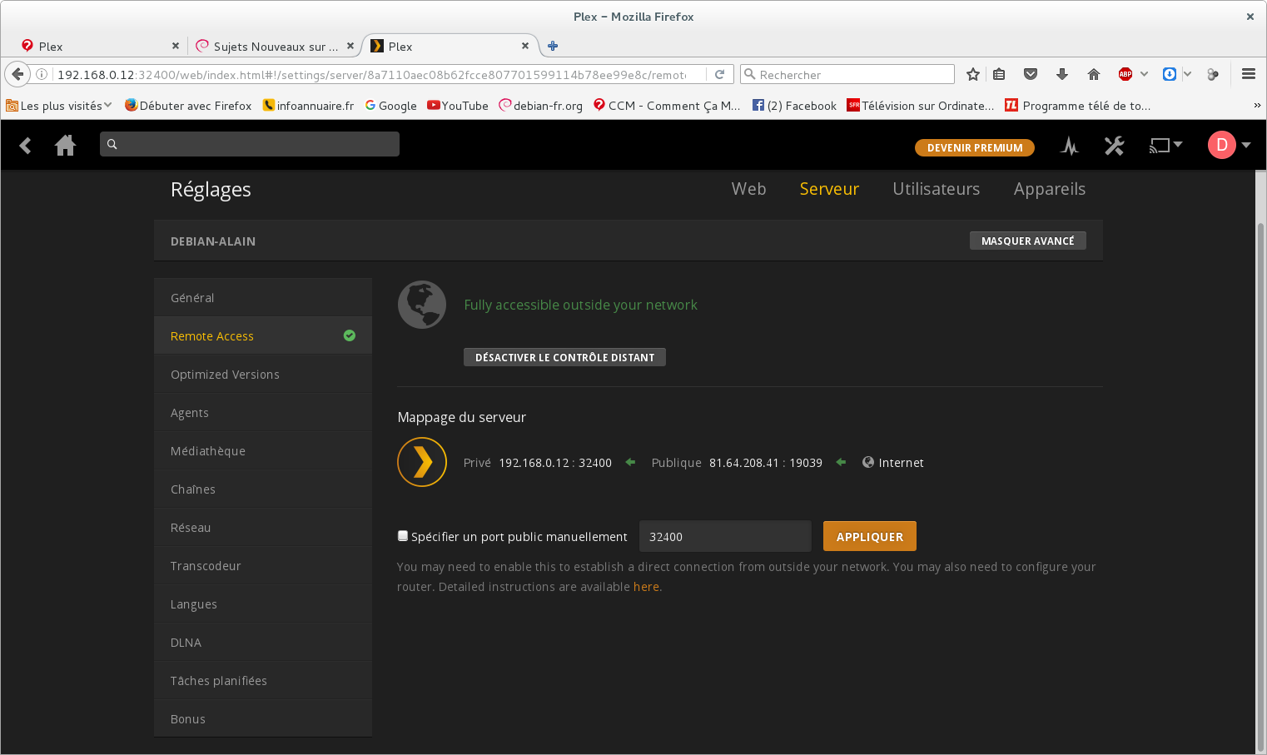
Task: Show more bookmarks with chevron overflow
Action: click(1257, 105)
